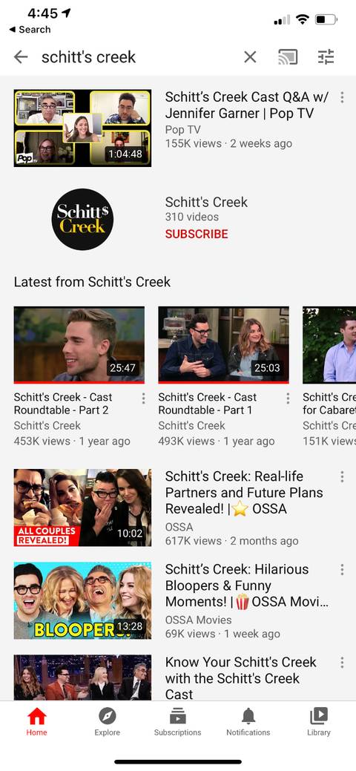Open options for Real-life Partners video
The width and height of the screenshot is (356, 771).
point(342,476)
